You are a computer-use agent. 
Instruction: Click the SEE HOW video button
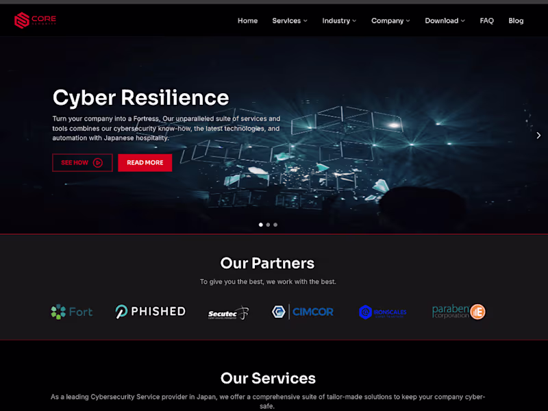coord(82,163)
